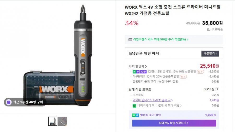Image resolution: width=235 pixels, height=132 pixels.
Task: Click the free shipping truck icon
Action: click(208, 30)
